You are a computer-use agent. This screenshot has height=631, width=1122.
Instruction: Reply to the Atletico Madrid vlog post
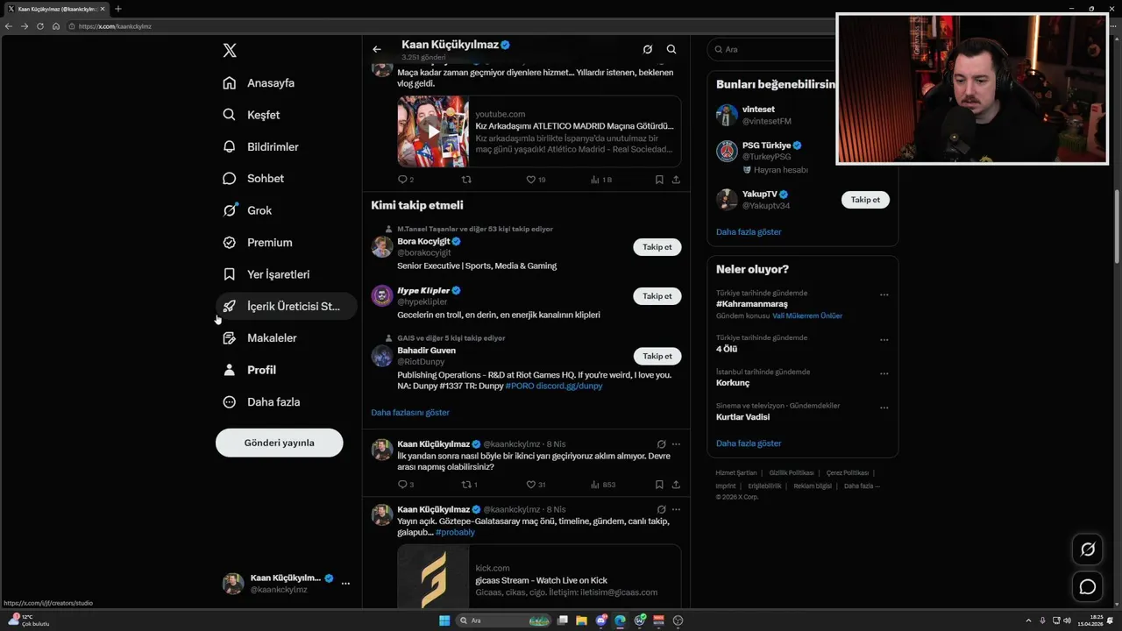click(403, 180)
